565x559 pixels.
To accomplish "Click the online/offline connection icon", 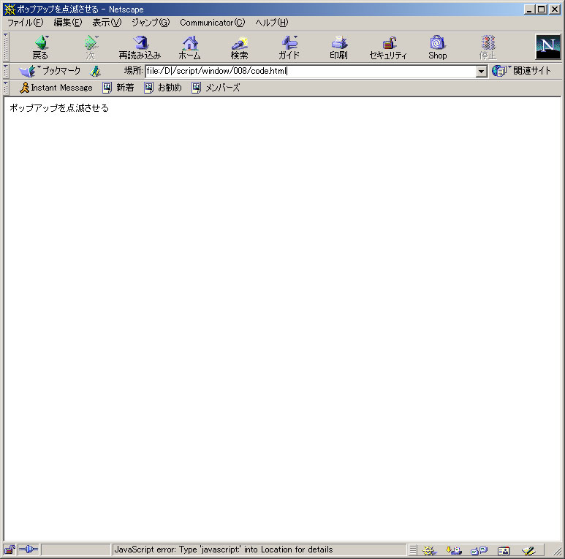I will [28, 550].
